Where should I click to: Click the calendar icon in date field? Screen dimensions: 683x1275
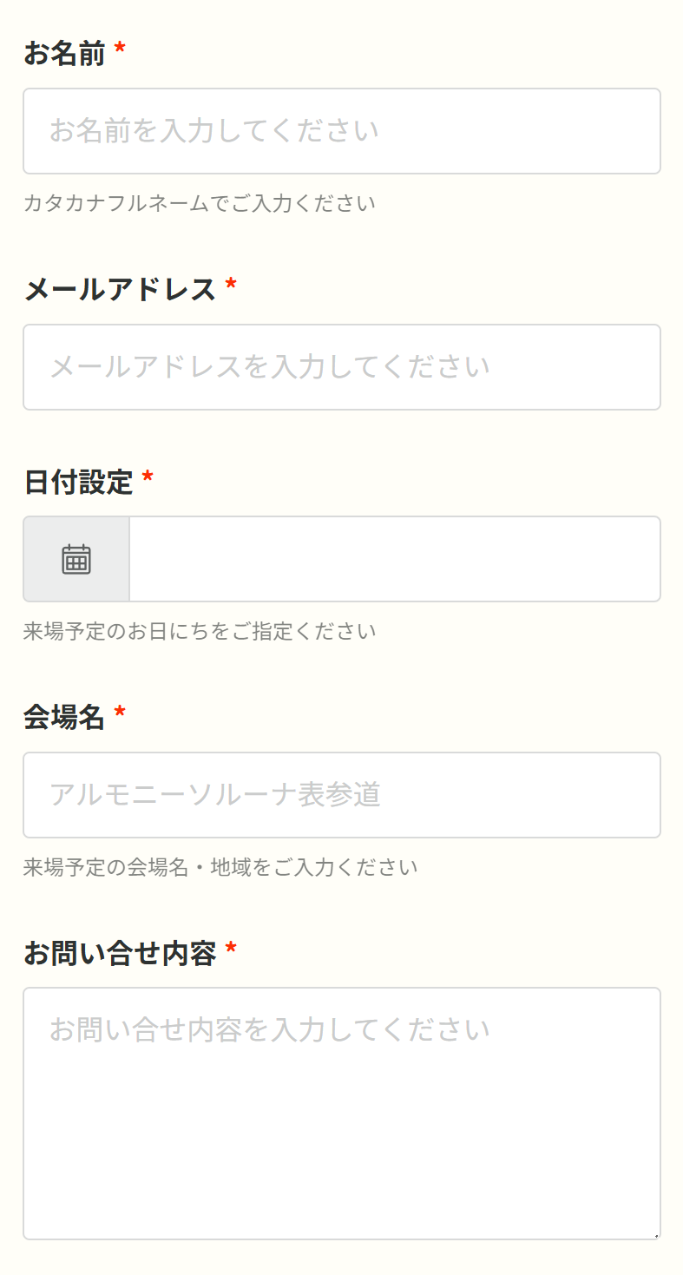pyautogui.click(x=76, y=559)
